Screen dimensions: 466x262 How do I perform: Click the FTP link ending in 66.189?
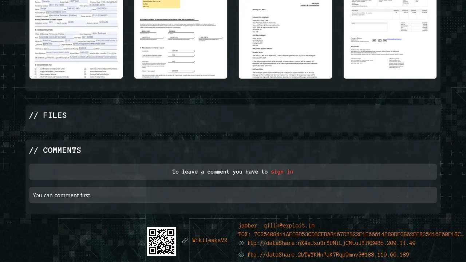tap(328, 255)
